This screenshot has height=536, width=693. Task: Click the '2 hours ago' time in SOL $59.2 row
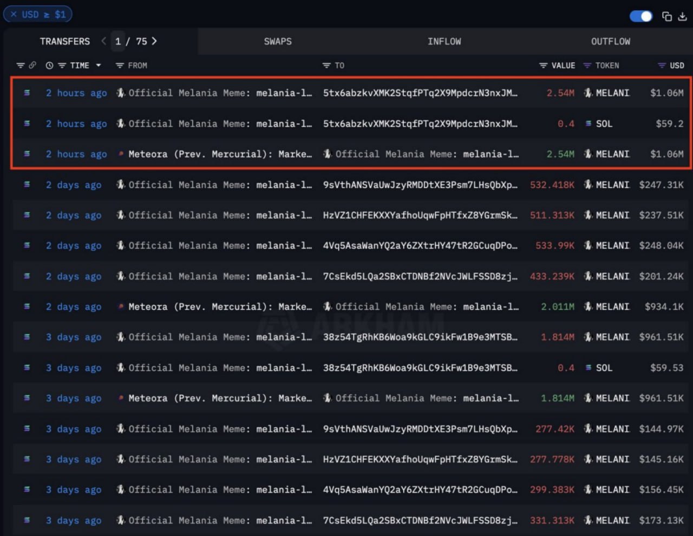click(x=76, y=123)
